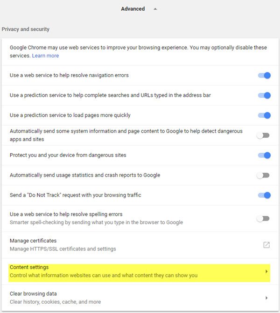Expand Content settings chevron arrow
This screenshot has height=313, width=280.
[266, 271]
